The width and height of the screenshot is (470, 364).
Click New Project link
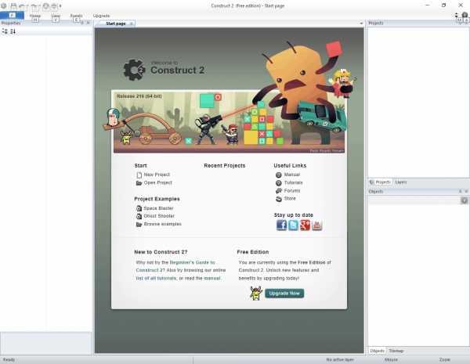[157, 175]
